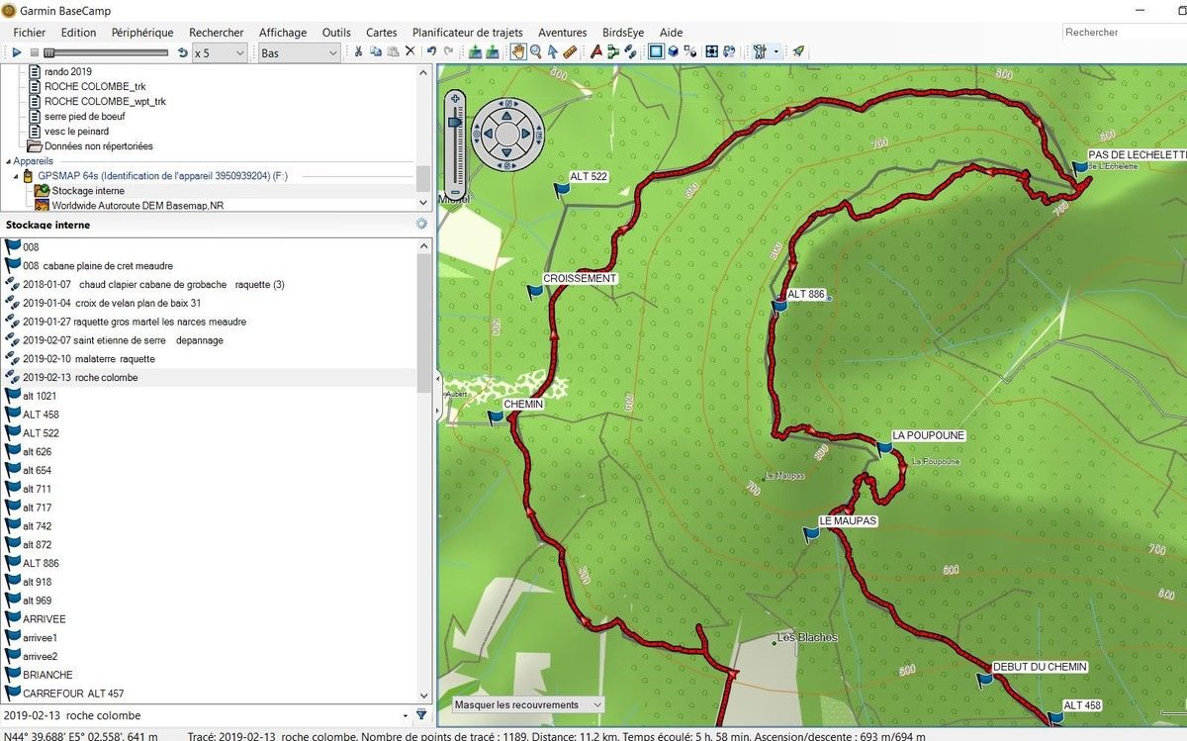The width and height of the screenshot is (1187, 741).
Task: Collapse the GPSMAP 64s device node
Action: (17, 176)
